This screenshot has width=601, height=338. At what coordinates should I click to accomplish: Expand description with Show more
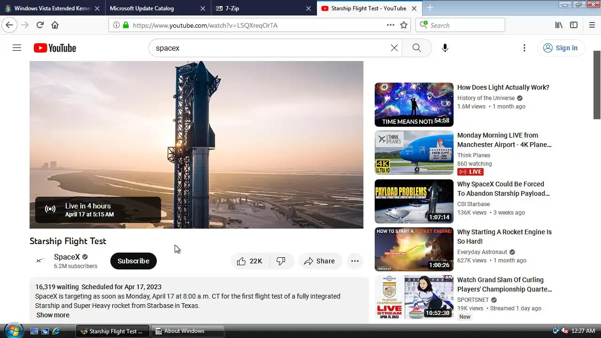click(53, 315)
